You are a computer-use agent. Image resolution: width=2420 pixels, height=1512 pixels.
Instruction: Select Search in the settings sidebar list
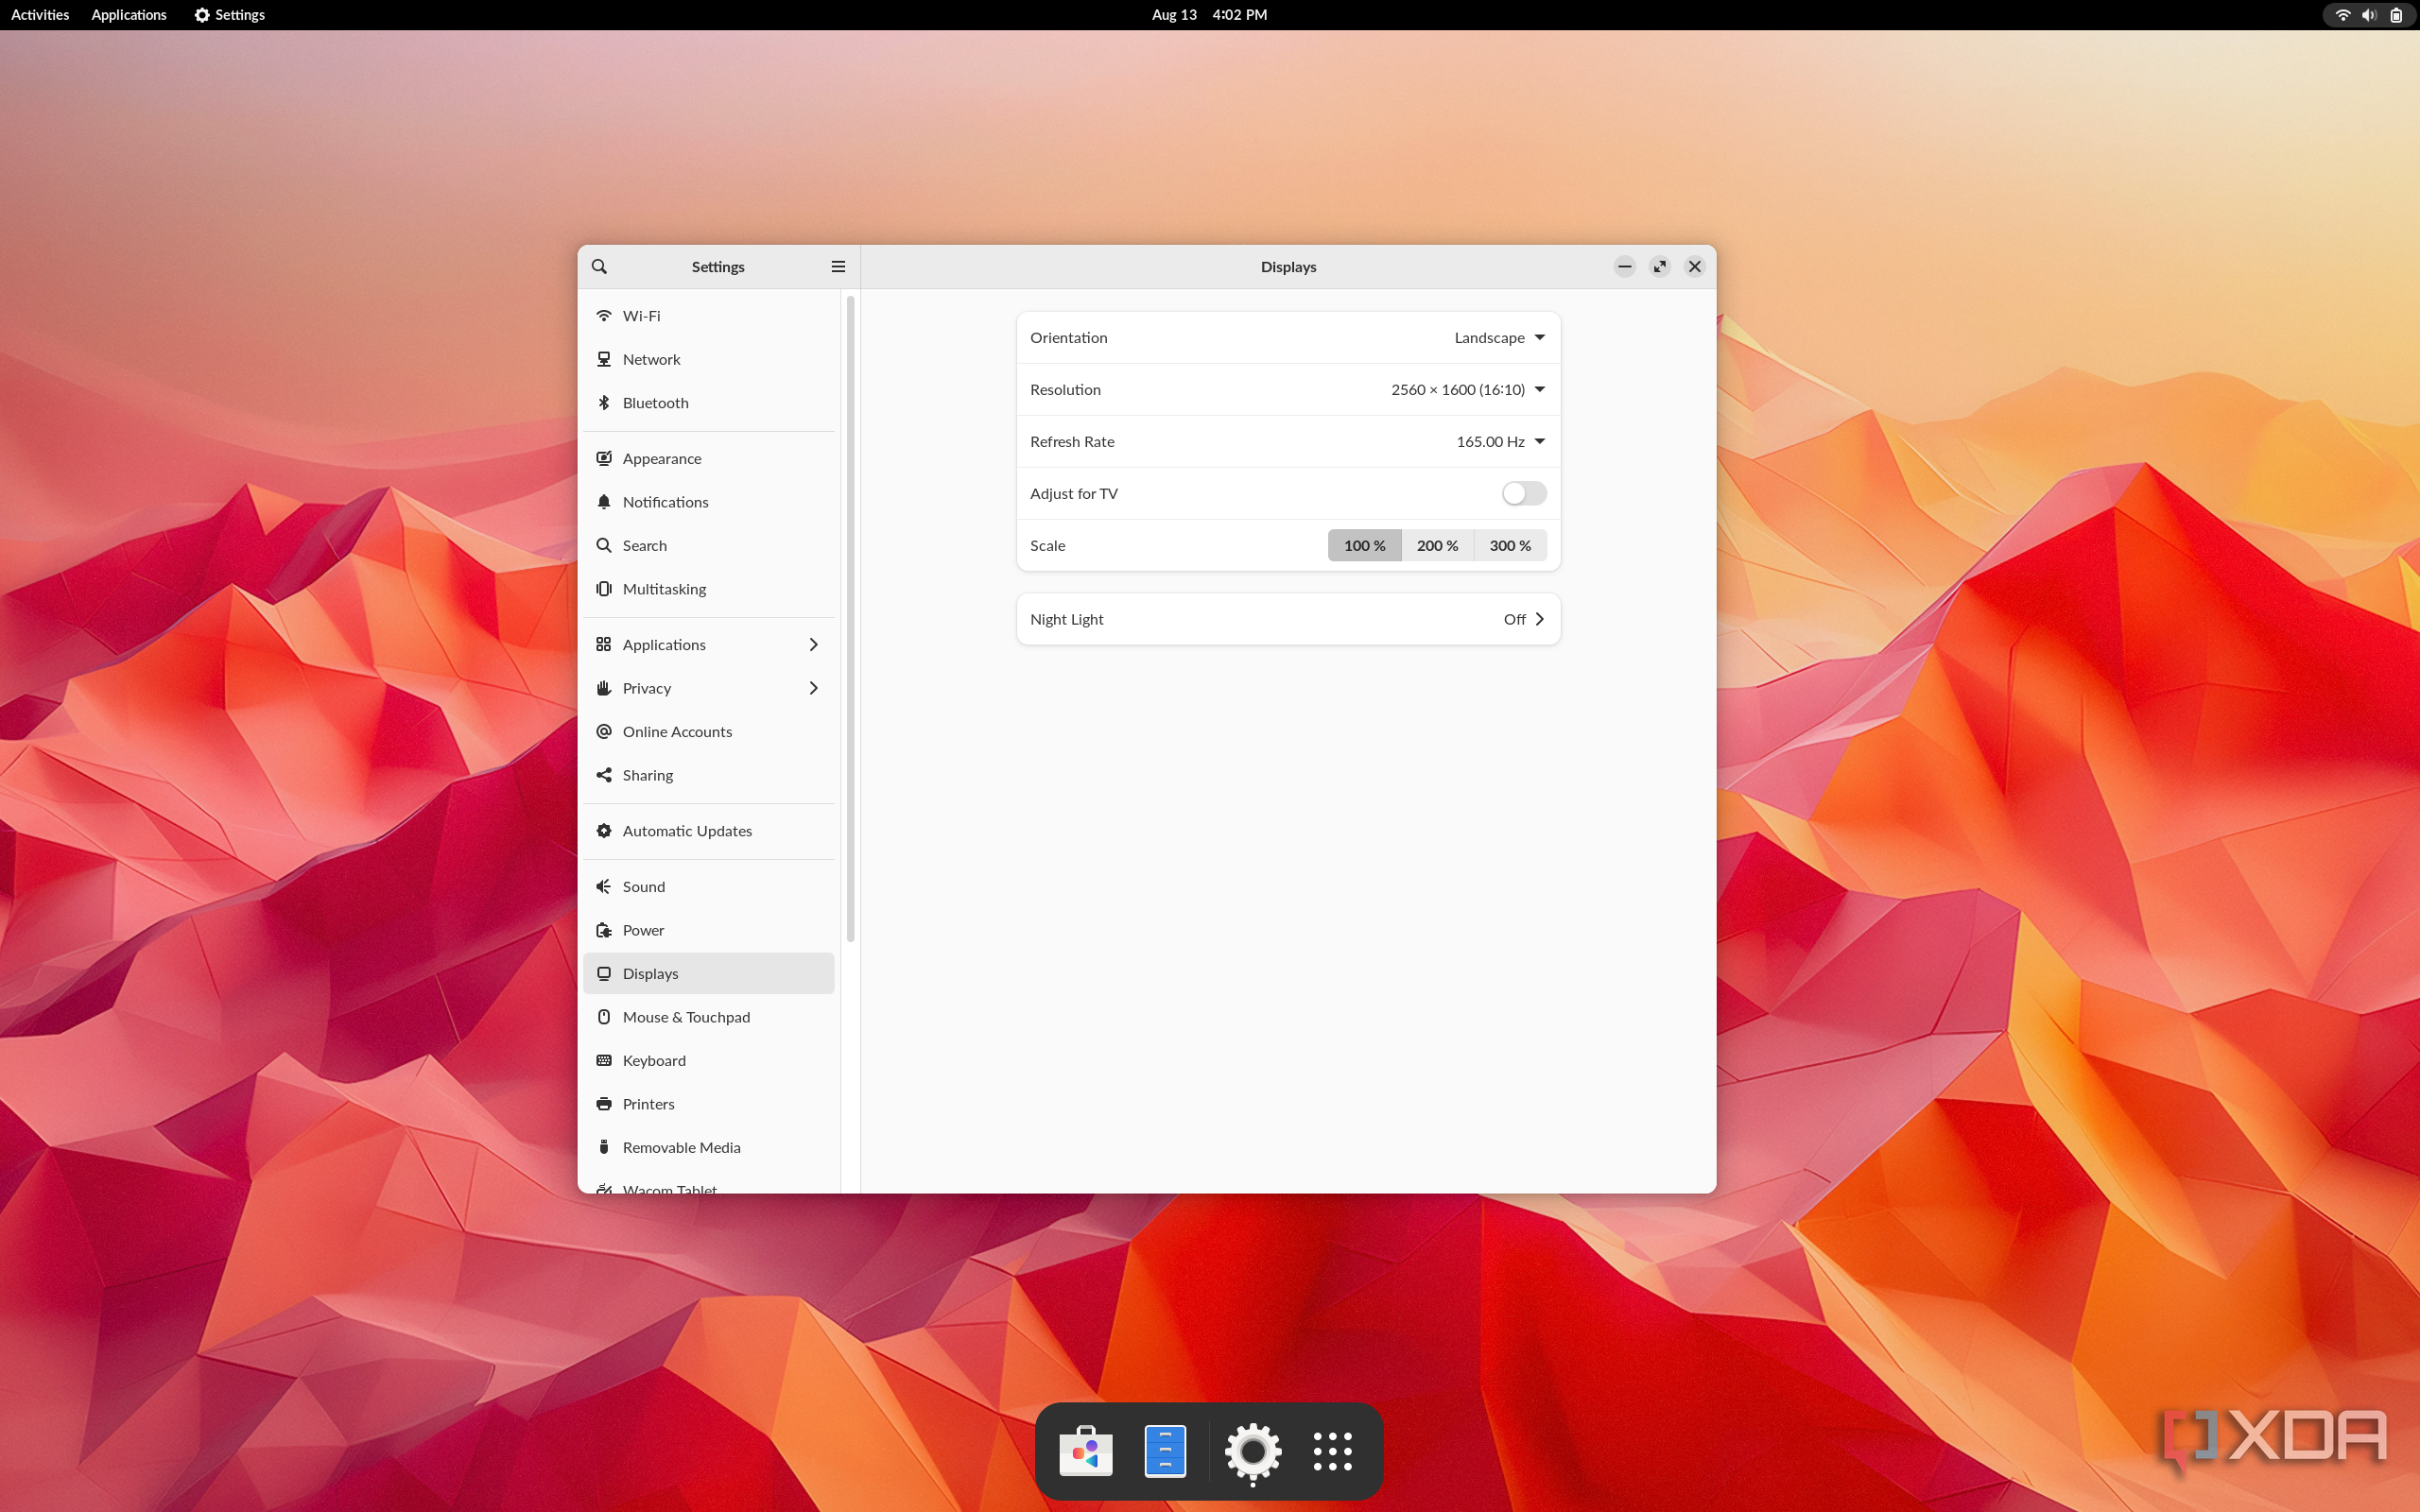[708, 545]
